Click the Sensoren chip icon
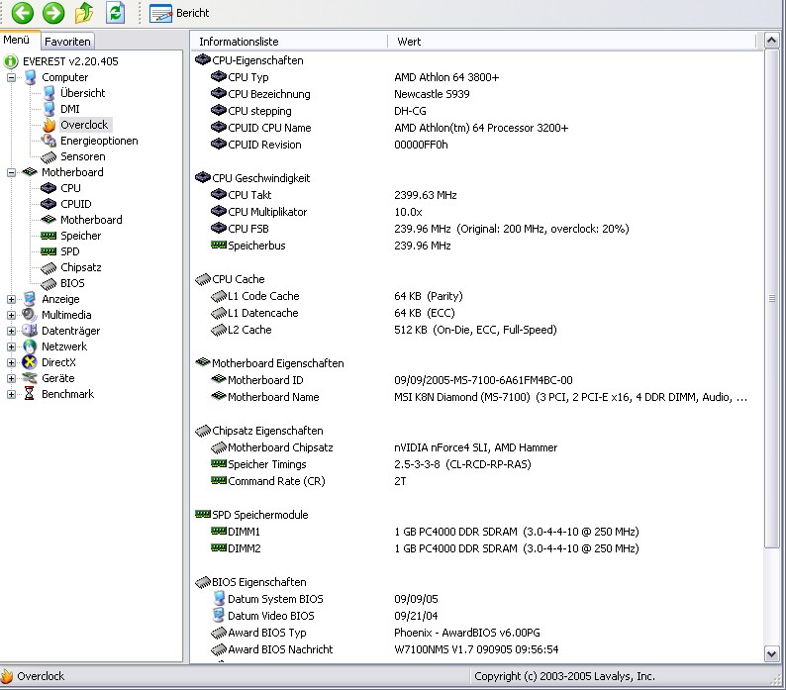 point(49,157)
